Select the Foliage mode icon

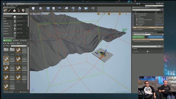(x=19, y=10)
